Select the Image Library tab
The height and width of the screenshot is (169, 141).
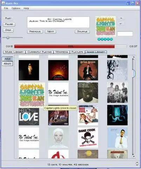[96, 52]
